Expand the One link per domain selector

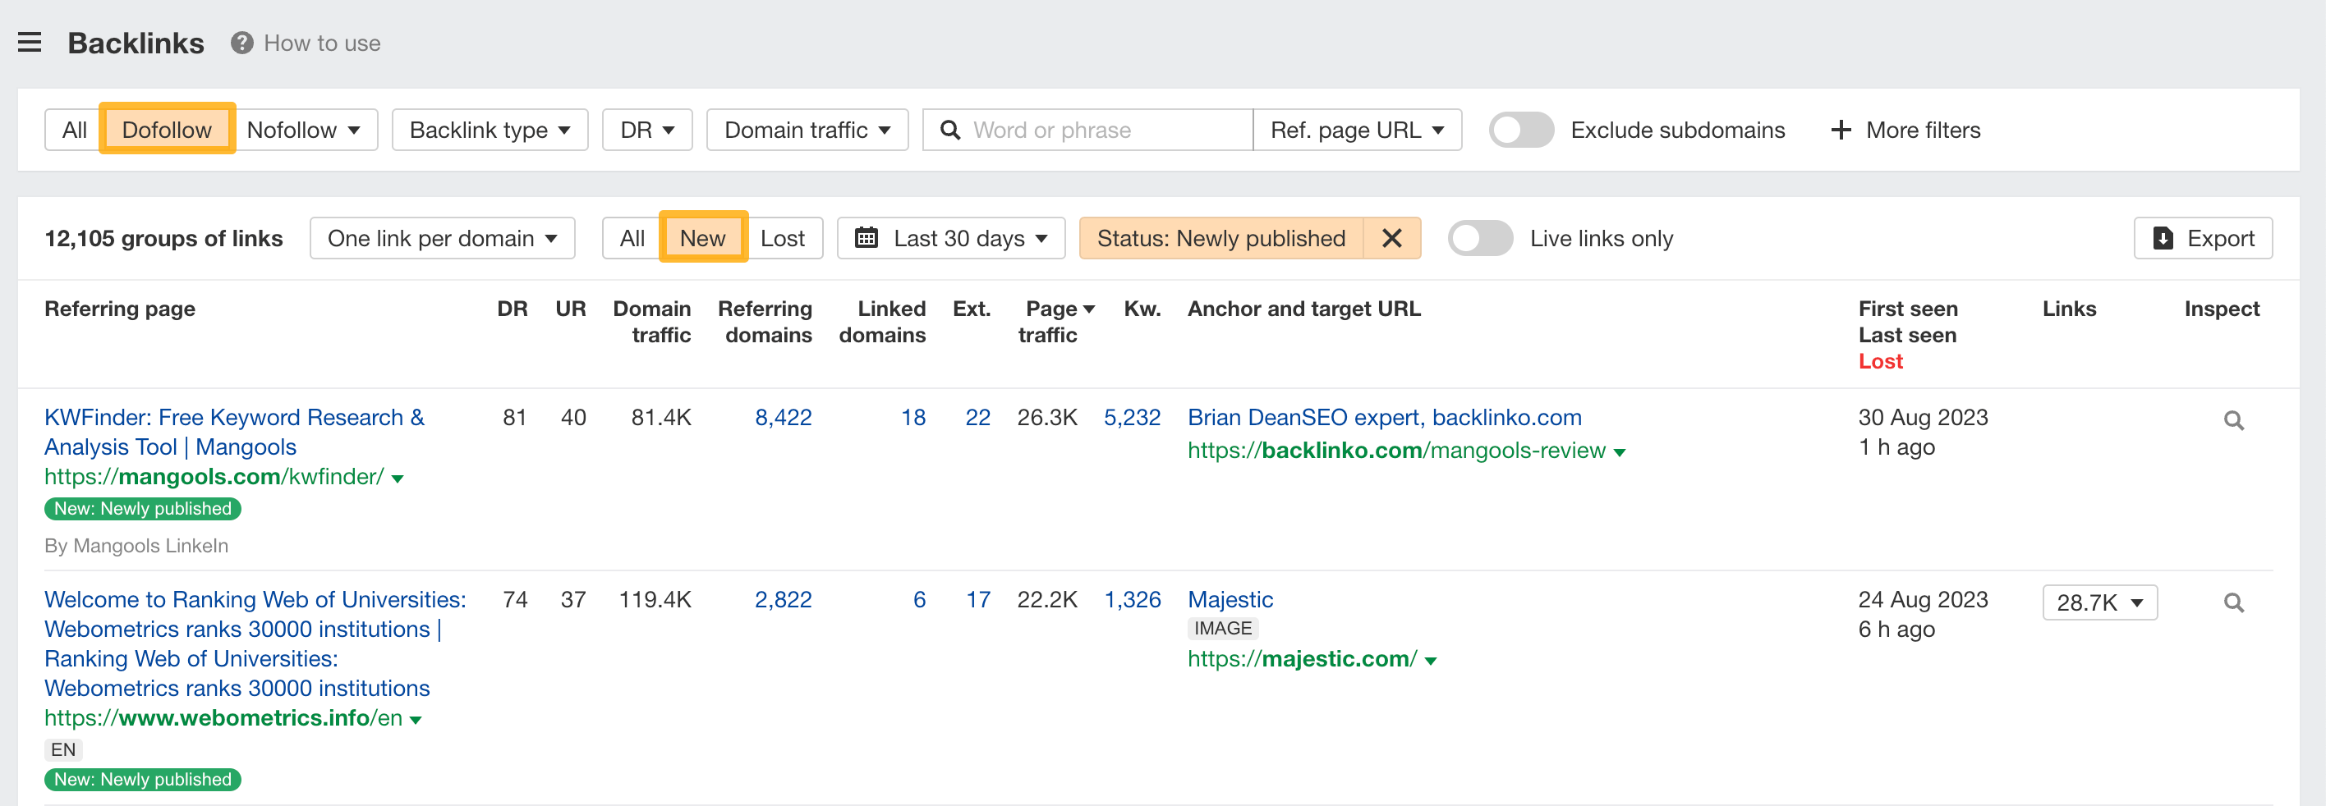point(442,237)
